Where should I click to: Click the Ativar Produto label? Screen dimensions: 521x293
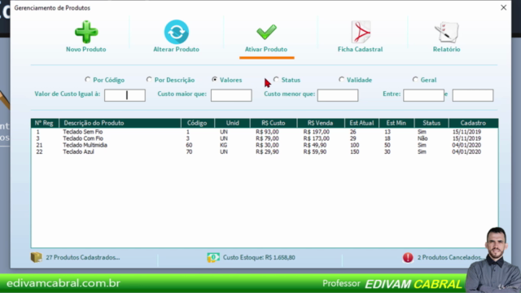266,49
